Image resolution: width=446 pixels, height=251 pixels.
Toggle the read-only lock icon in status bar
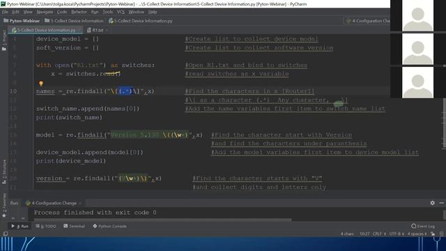click(433, 234)
